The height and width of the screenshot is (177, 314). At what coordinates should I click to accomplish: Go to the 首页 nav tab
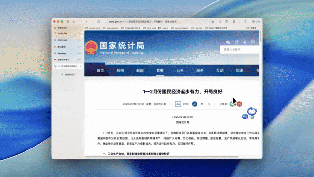[100, 70]
